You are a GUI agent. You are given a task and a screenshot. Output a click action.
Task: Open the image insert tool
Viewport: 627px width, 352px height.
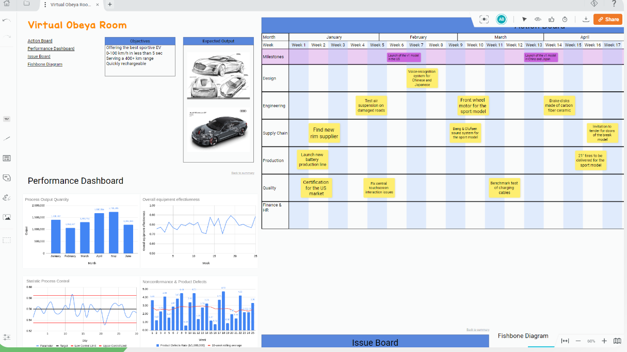click(7, 217)
